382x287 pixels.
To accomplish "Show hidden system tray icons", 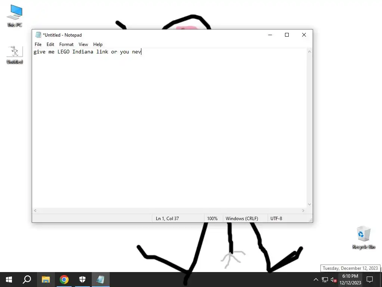I will (x=316, y=280).
